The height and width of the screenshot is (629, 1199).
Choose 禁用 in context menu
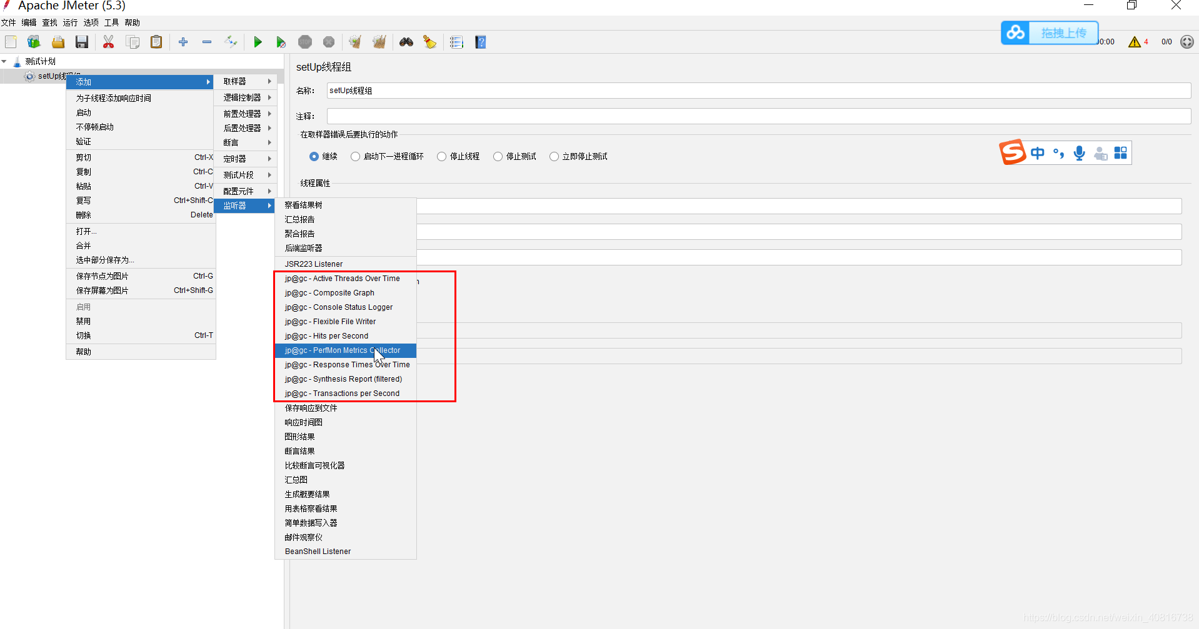pyautogui.click(x=141, y=321)
